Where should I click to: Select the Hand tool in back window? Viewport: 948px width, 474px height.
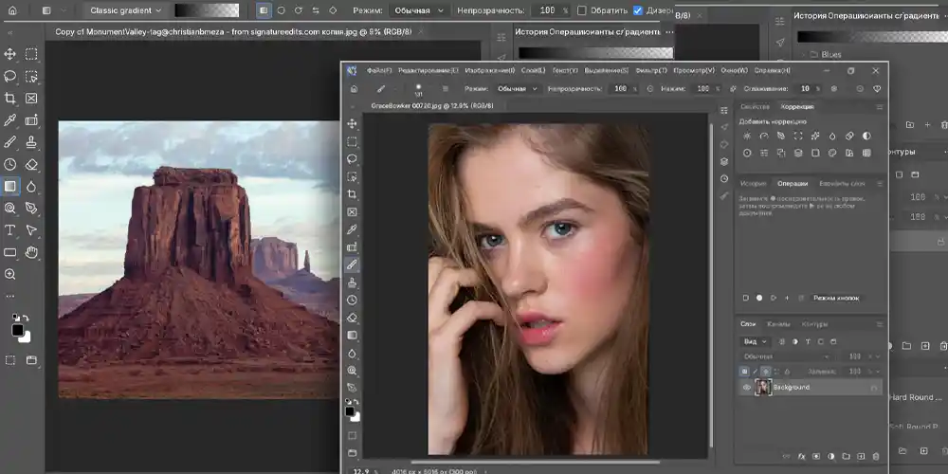tap(31, 252)
